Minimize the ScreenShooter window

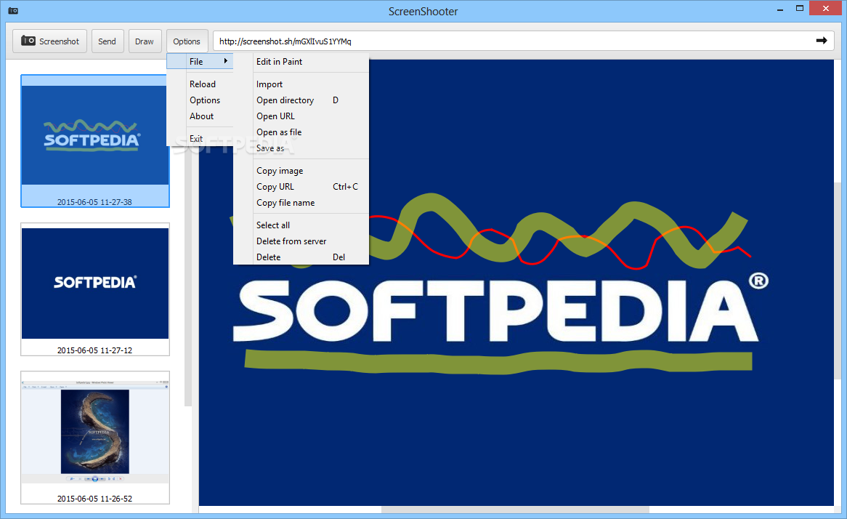click(x=780, y=9)
